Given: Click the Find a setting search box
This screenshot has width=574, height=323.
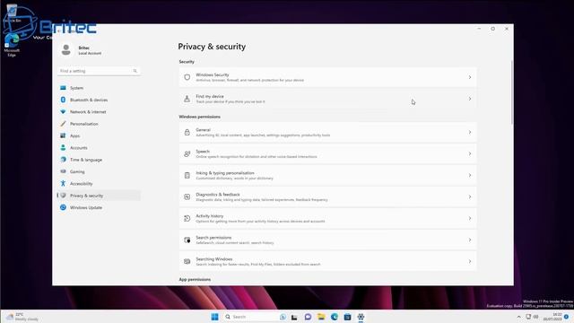Looking at the screenshot, I should point(99,71).
